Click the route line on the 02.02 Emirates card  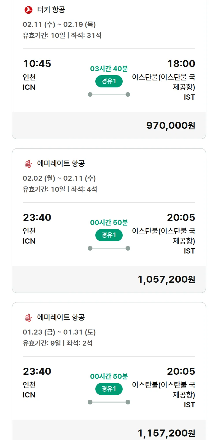pos(109,248)
